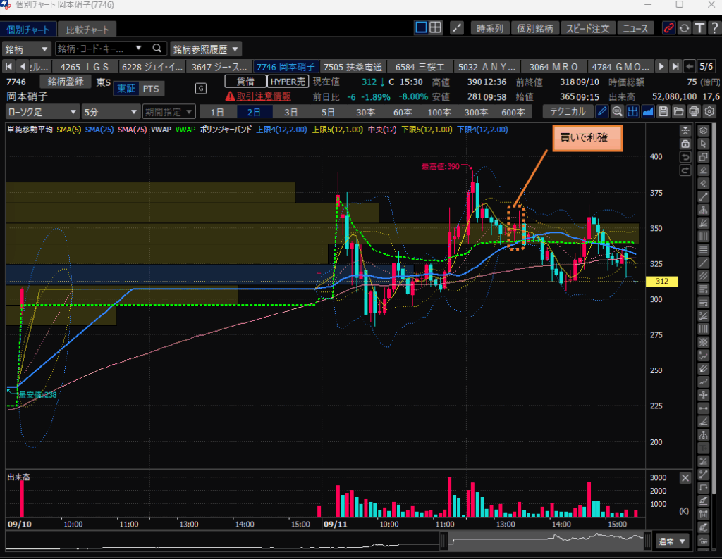The image size is (722, 559).
Task: Click the timeline range slider handle at bottom
Action: coord(443,541)
